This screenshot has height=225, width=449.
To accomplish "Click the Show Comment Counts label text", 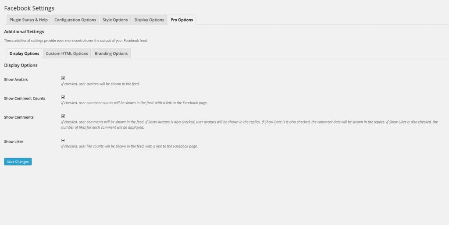I will click(25, 98).
